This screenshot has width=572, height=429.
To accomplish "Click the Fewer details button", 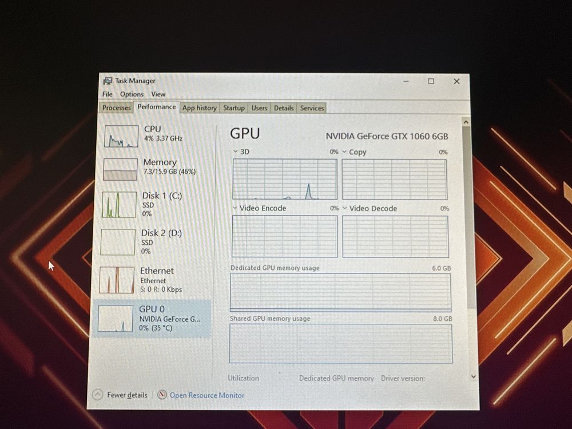I will coord(120,395).
